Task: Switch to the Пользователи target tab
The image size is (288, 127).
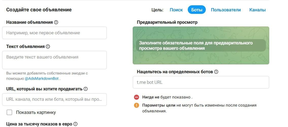Action: click(226, 10)
